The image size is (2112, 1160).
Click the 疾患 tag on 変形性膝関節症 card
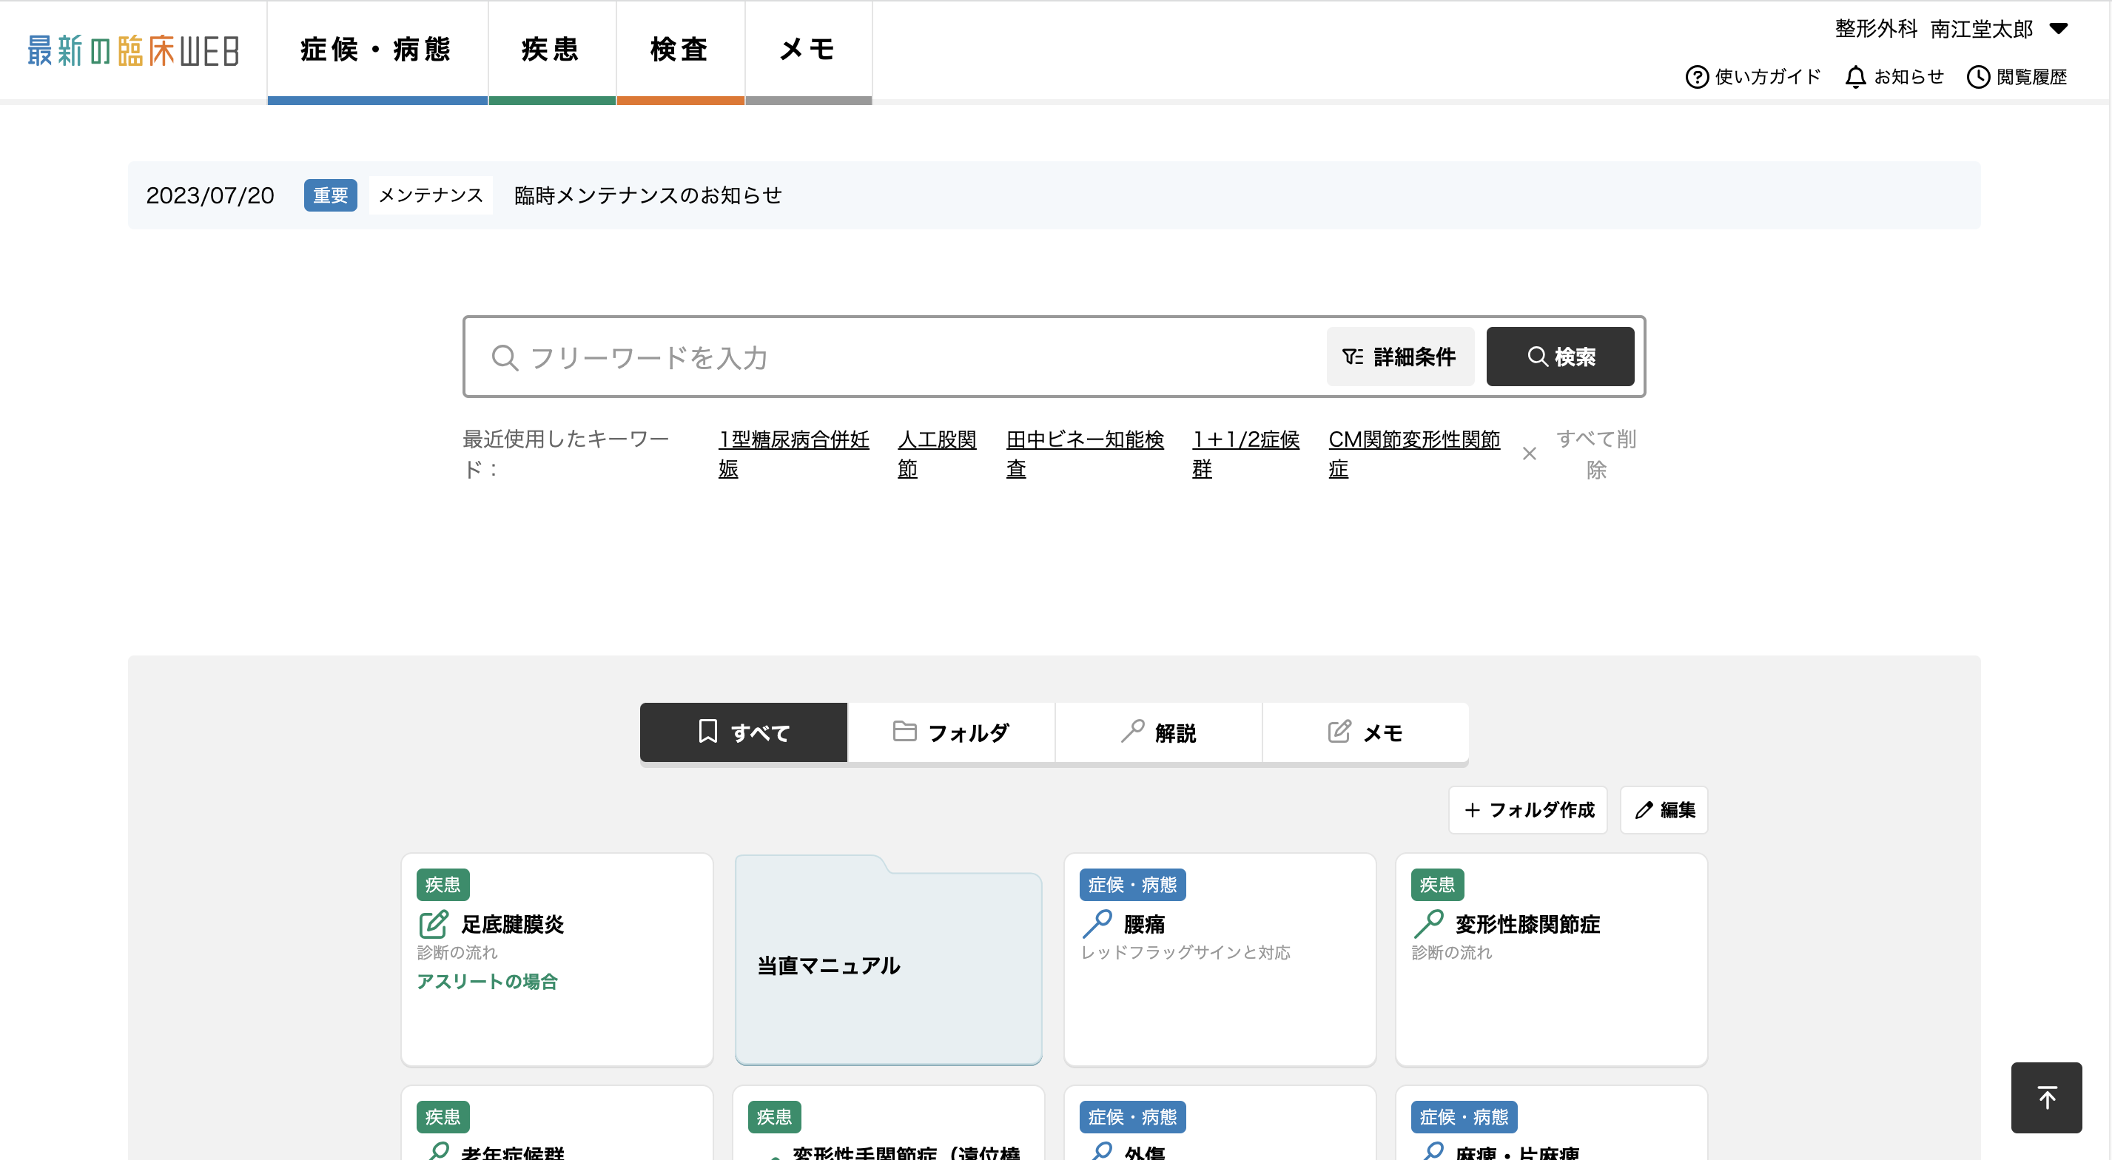pyautogui.click(x=1437, y=885)
